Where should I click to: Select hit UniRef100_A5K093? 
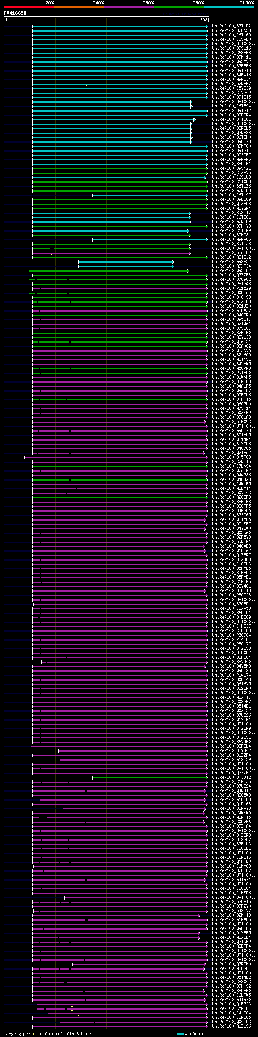[x=231, y=422]
